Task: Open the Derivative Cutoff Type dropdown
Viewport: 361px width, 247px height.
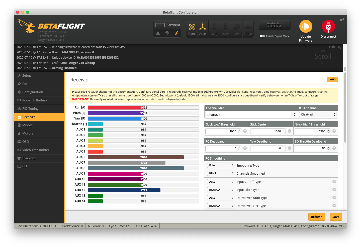Action: tap(220, 198)
